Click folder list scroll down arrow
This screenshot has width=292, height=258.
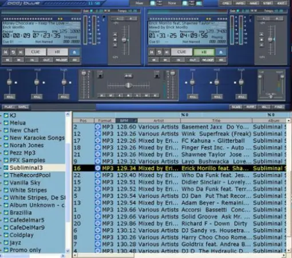coord(68,251)
